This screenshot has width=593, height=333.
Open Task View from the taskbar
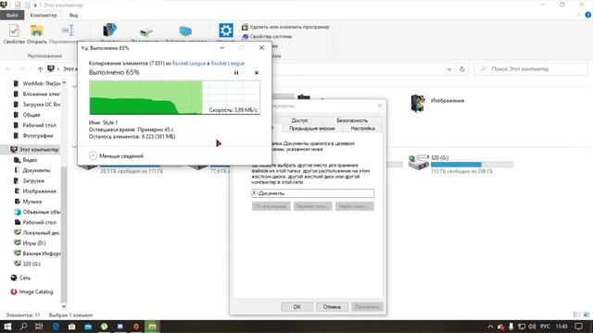coord(39,327)
